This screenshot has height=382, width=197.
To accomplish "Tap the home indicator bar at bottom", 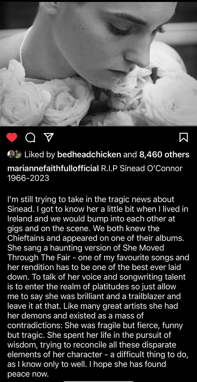I will [x=98, y=380].
